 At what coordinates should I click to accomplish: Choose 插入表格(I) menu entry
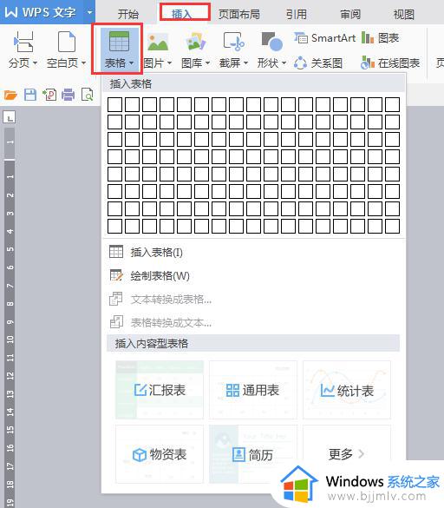click(x=254, y=252)
